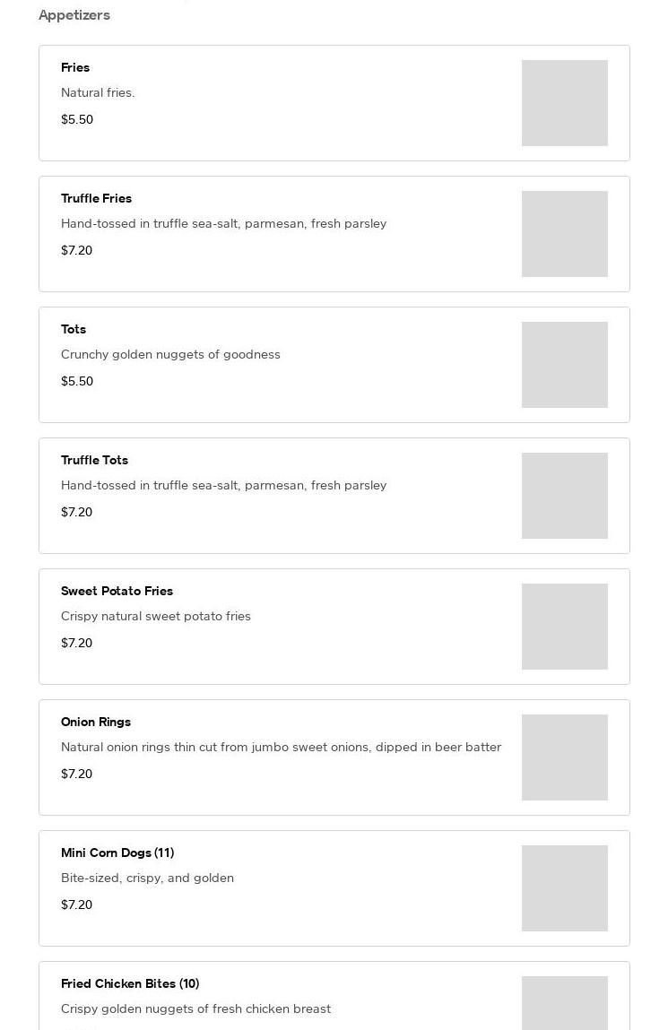Click the 'Bite-sized, crispy, and golden' description
This screenshot has width=668, height=1030.
pos(147,878)
